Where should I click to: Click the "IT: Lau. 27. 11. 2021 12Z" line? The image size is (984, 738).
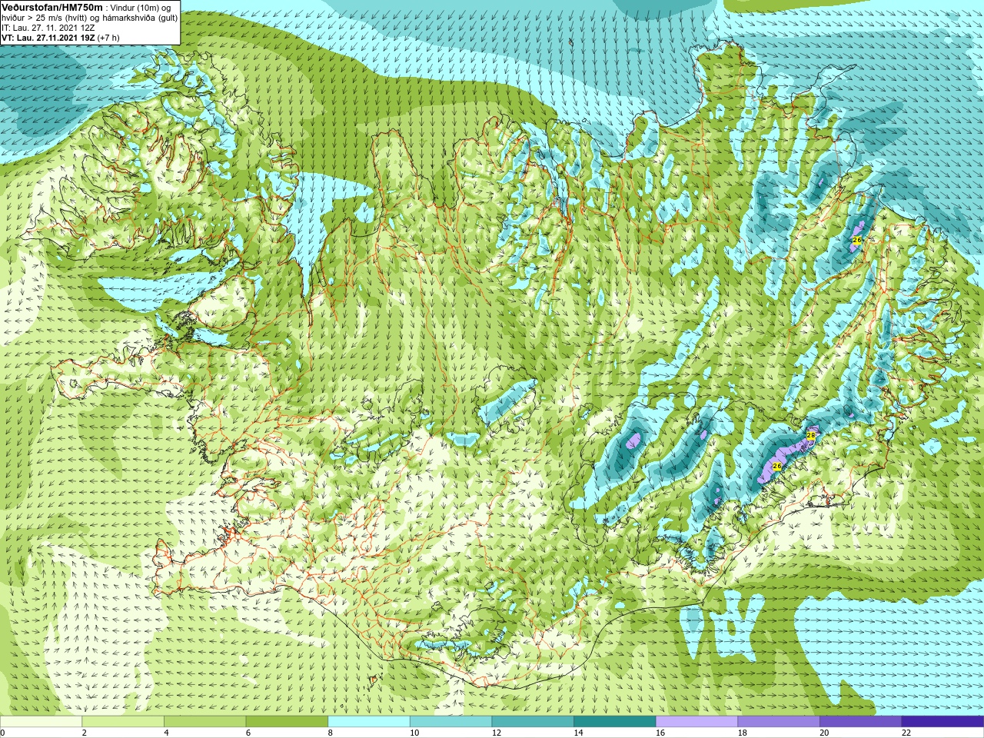48,28
